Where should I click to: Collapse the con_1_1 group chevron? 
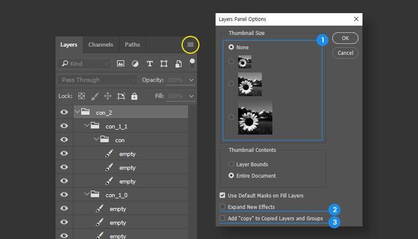click(87, 125)
